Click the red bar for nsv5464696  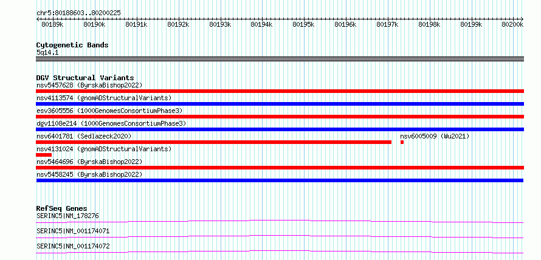[x=280, y=168]
